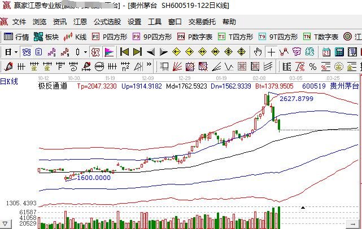Open the 设置 menu
The image size is (362, 229).
(x=134, y=22)
